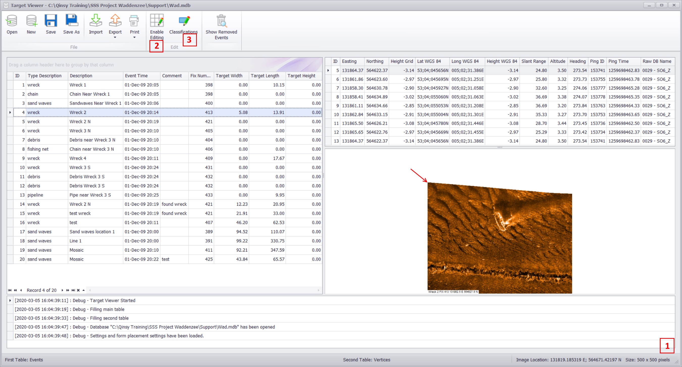682x367 pixels.
Task: Sort by Slant Range column header
Action: pyautogui.click(x=534, y=61)
